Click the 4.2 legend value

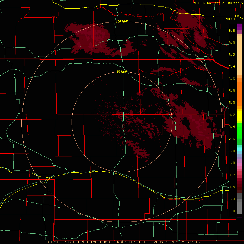click(232, 115)
